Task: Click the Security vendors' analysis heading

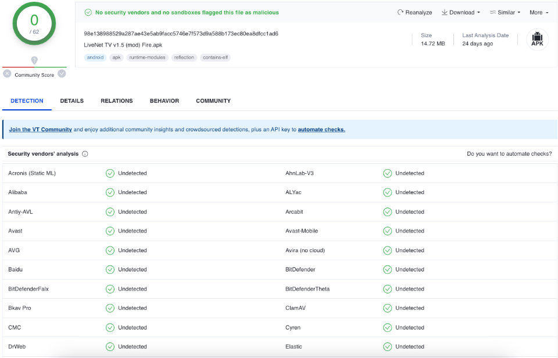Action: click(43, 154)
